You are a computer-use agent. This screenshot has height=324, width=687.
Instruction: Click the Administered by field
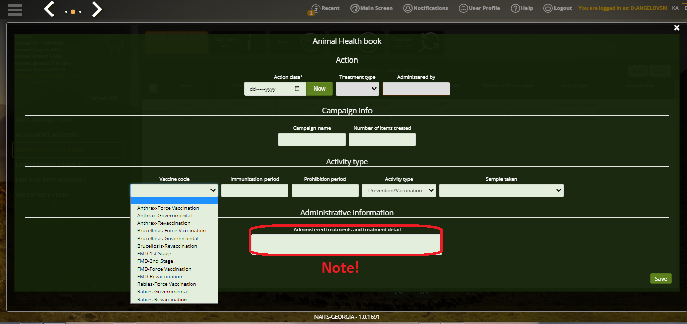tap(416, 89)
